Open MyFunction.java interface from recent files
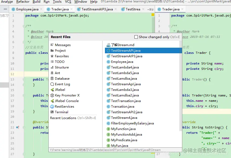Viewport: 231px width, 158px height. coord(142,129)
